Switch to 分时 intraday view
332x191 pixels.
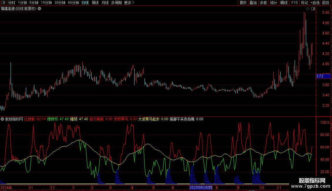[x=11, y=3]
